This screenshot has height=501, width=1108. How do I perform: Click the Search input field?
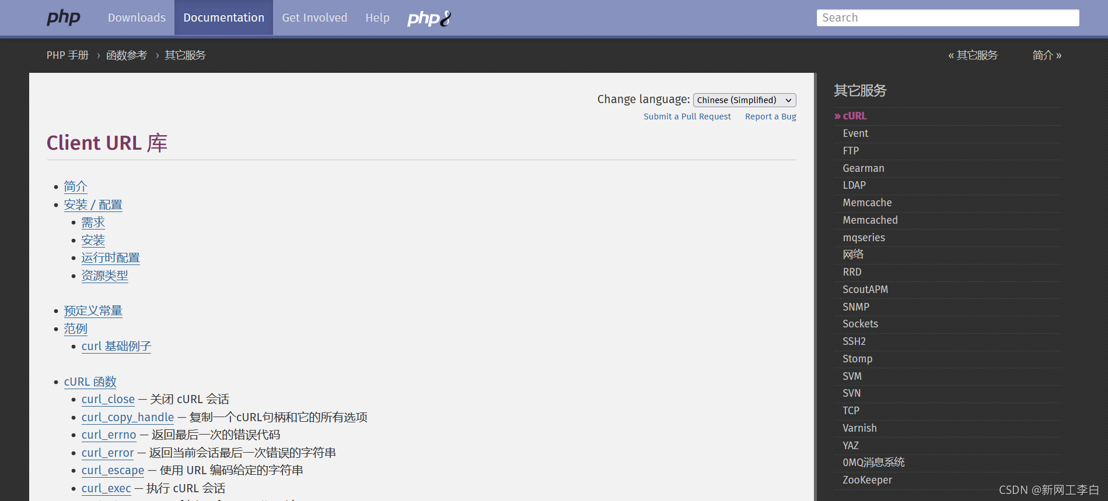click(948, 17)
